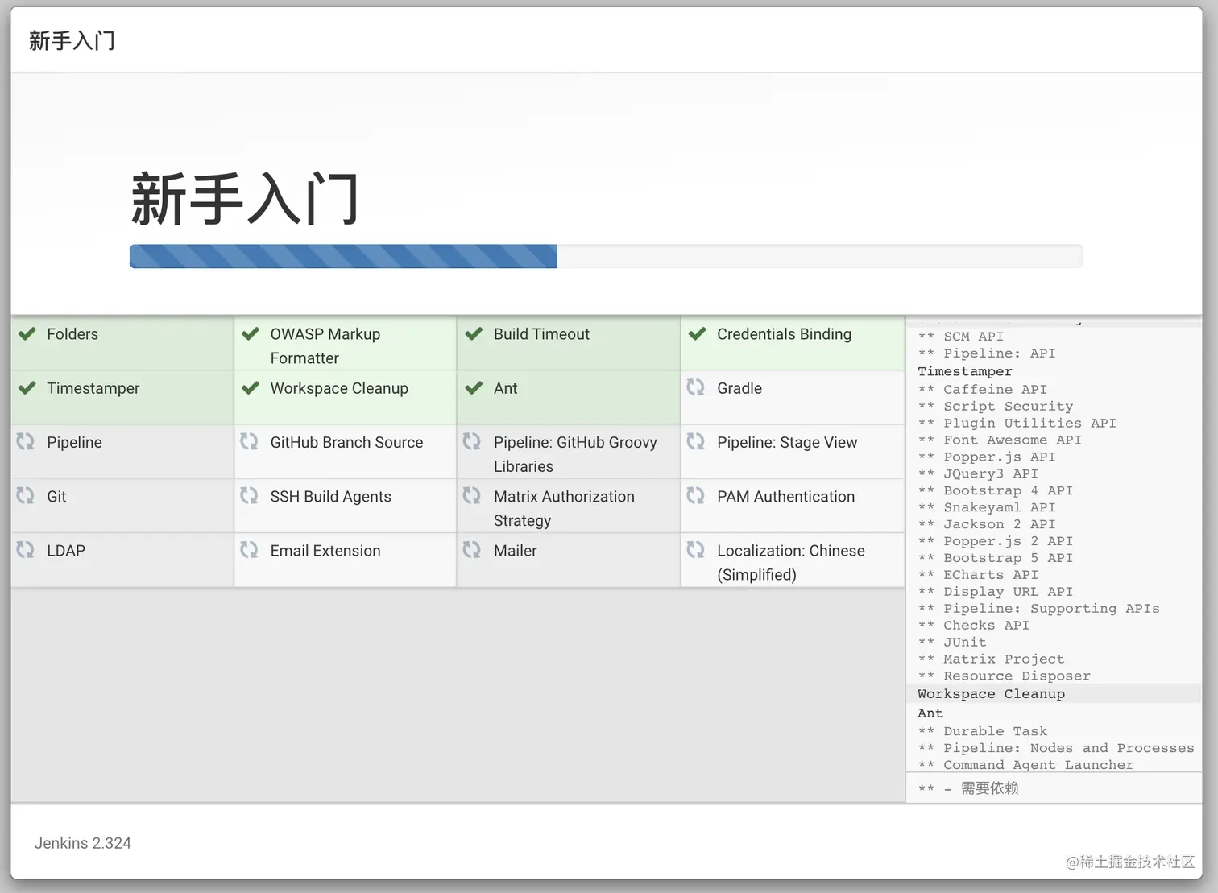Select the Email Extension label

(325, 551)
